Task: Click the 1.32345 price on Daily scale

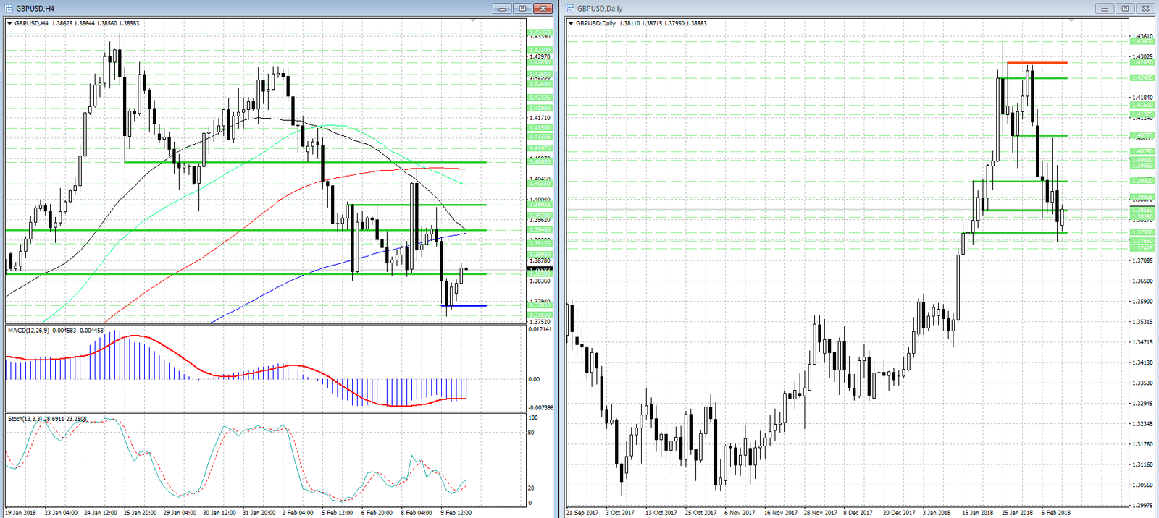Action: (1142, 423)
